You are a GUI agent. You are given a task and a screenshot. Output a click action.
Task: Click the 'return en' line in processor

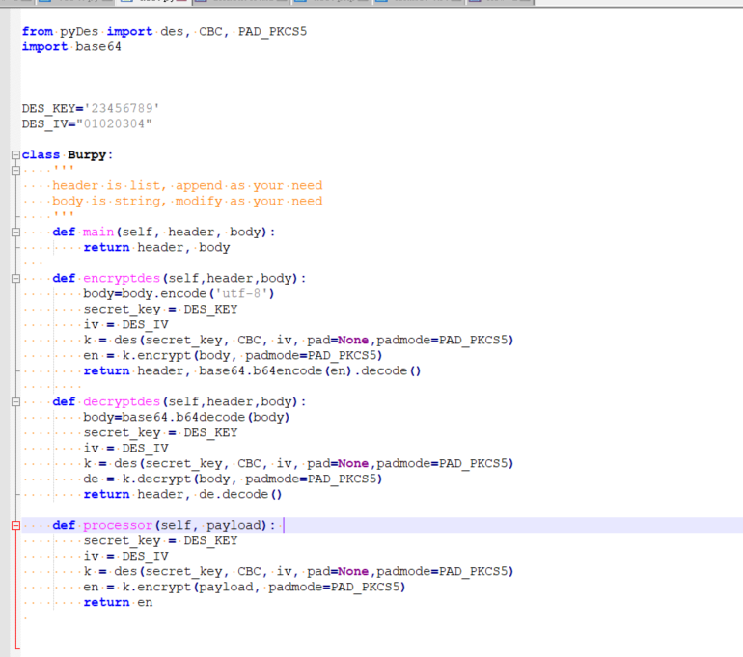118,602
